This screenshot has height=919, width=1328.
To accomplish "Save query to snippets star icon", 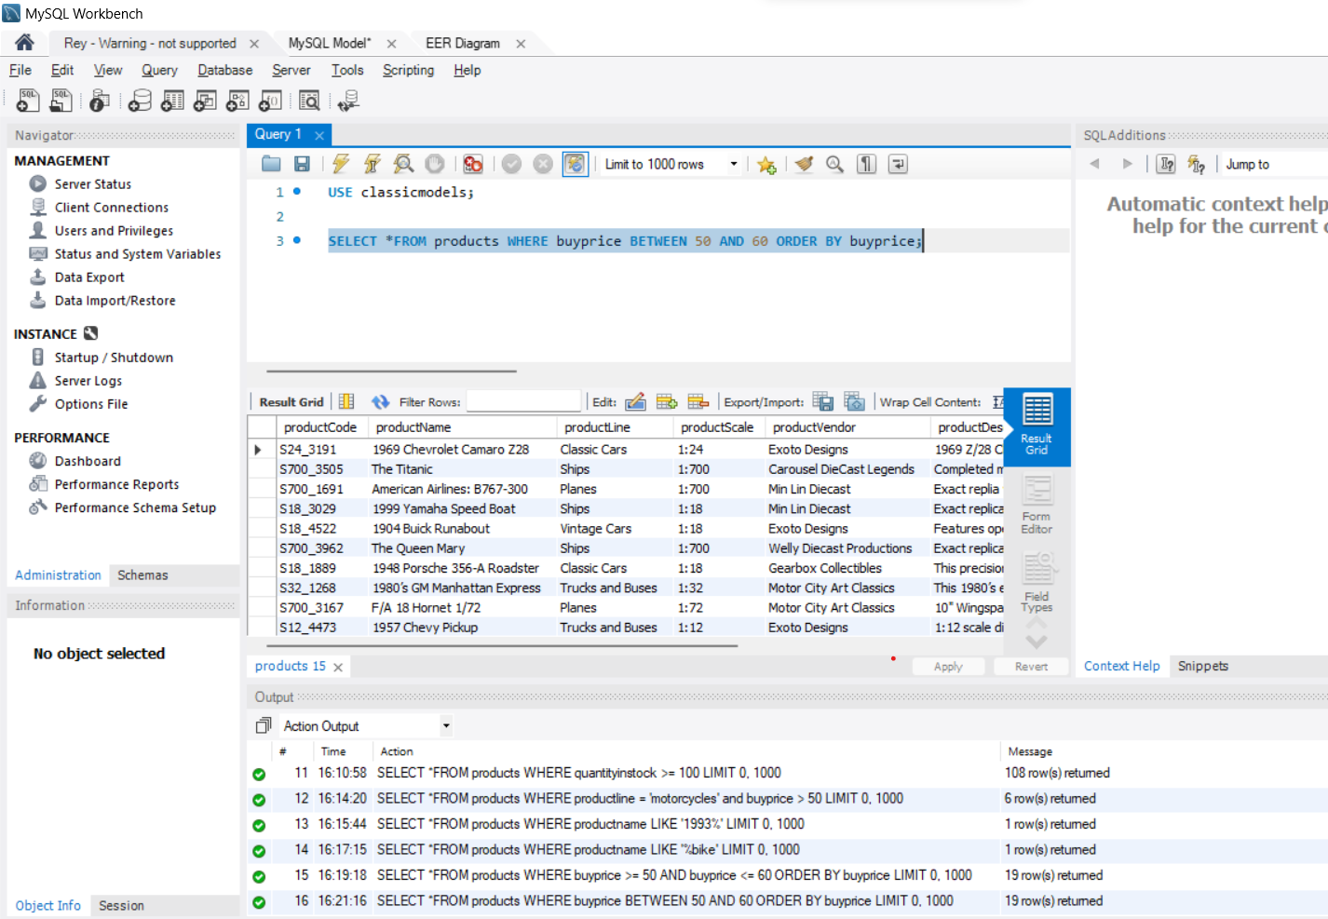I will 766,165.
